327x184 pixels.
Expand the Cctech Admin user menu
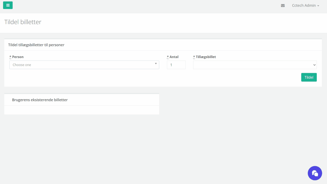point(306,5)
